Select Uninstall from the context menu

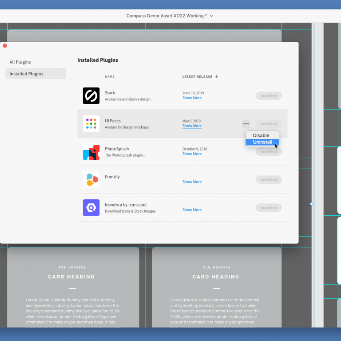pos(262,142)
